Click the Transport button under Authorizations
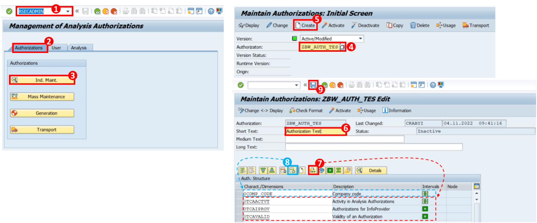 [42, 130]
